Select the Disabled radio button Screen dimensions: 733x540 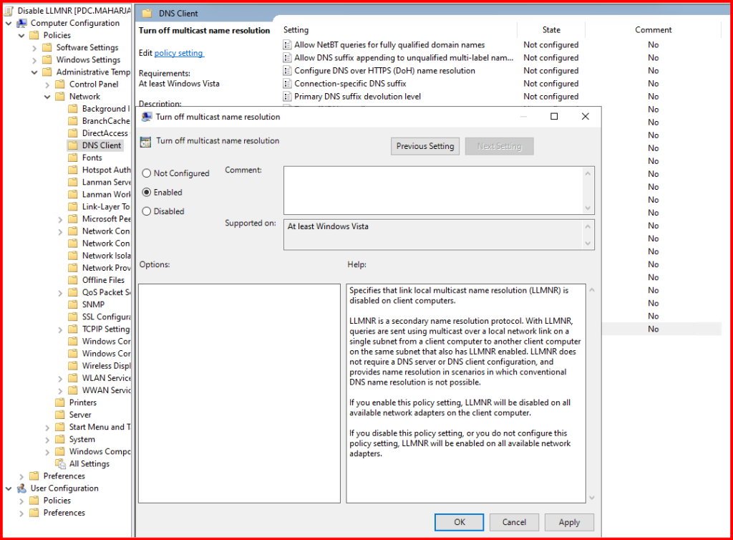[147, 211]
